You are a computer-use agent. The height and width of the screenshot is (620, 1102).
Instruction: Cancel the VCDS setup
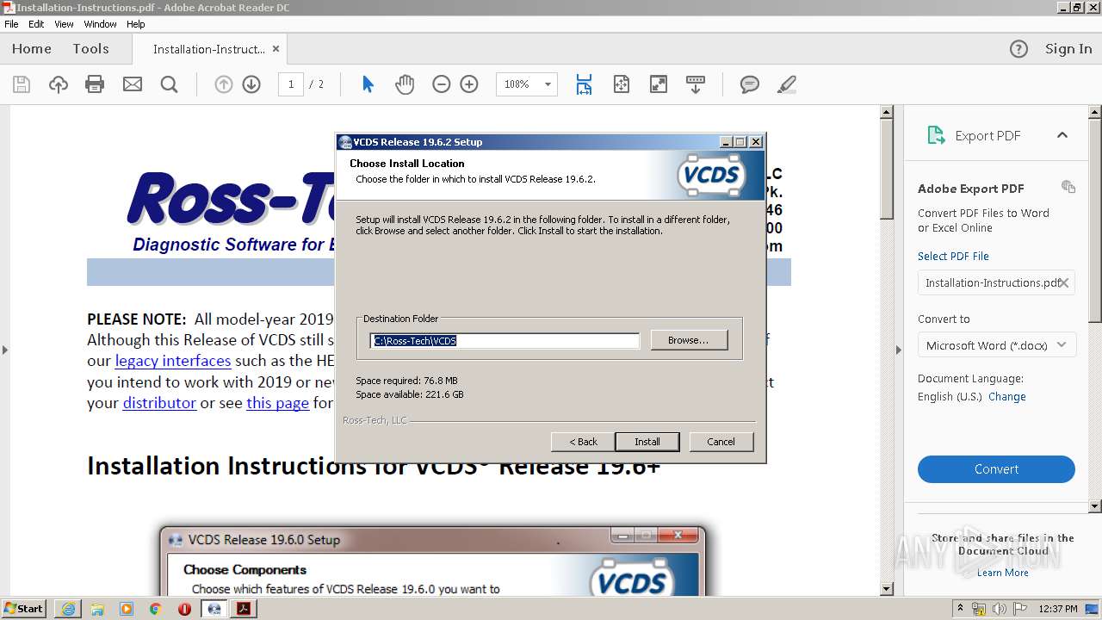[721, 442]
